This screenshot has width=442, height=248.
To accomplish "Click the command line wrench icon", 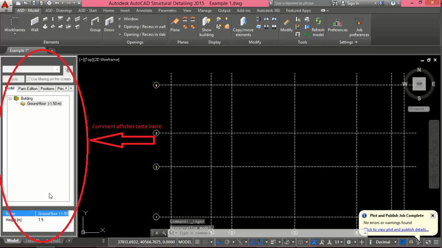I will [164, 233].
